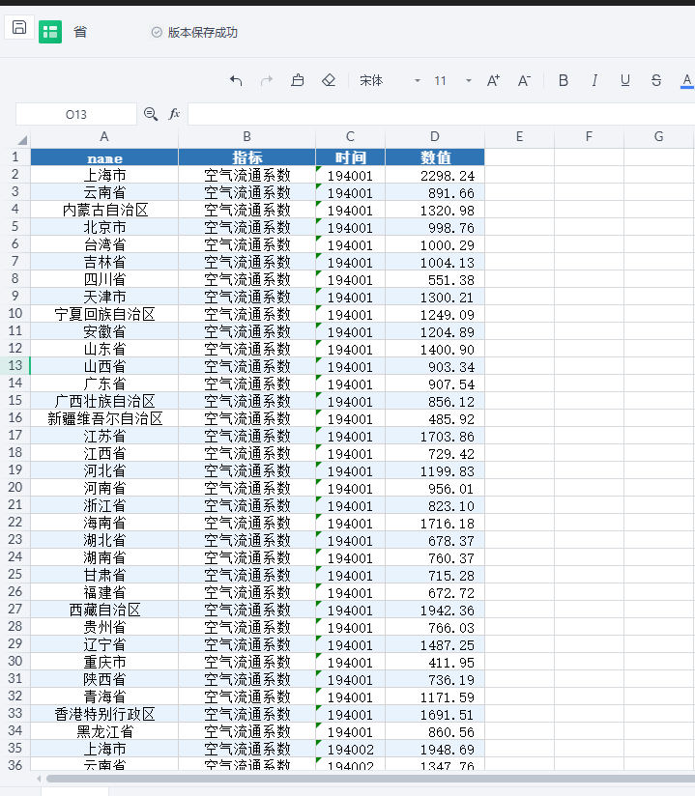Click cell 北京市
This screenshot has width=695, height=796.
(104, 227)
